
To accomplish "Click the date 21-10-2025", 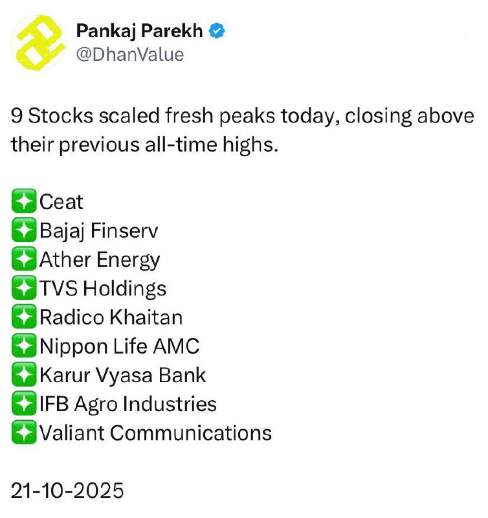I will (67, 490).
